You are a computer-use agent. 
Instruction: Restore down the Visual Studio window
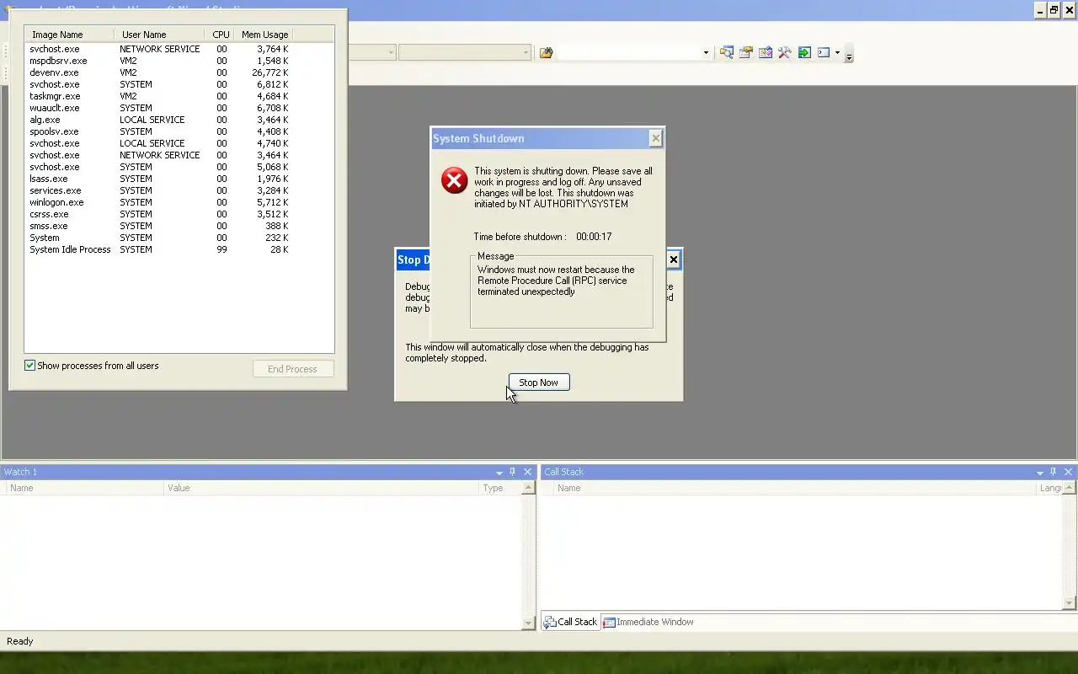[1054, 10]
